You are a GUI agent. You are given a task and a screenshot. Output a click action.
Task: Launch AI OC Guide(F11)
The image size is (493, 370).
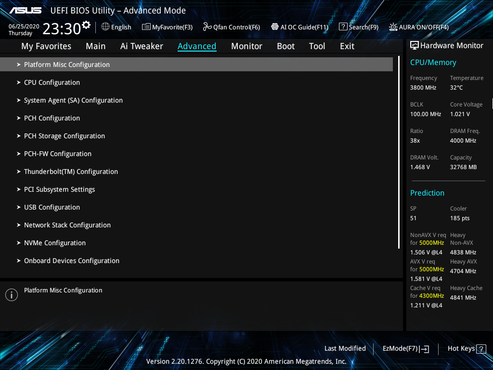point(300,27)
